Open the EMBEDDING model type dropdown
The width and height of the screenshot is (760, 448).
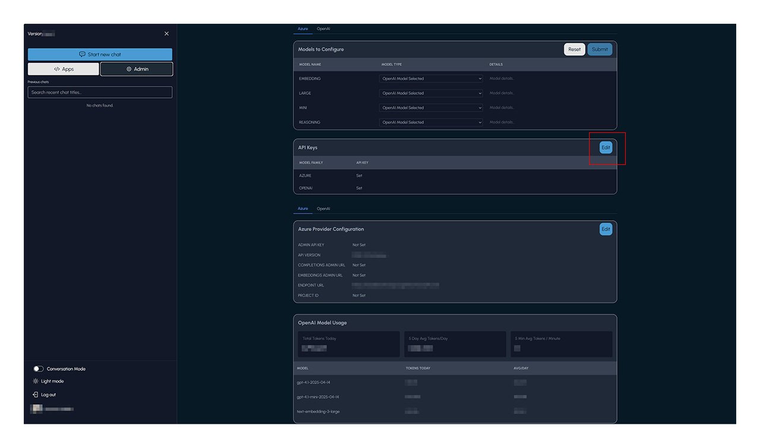pos(431,78)
